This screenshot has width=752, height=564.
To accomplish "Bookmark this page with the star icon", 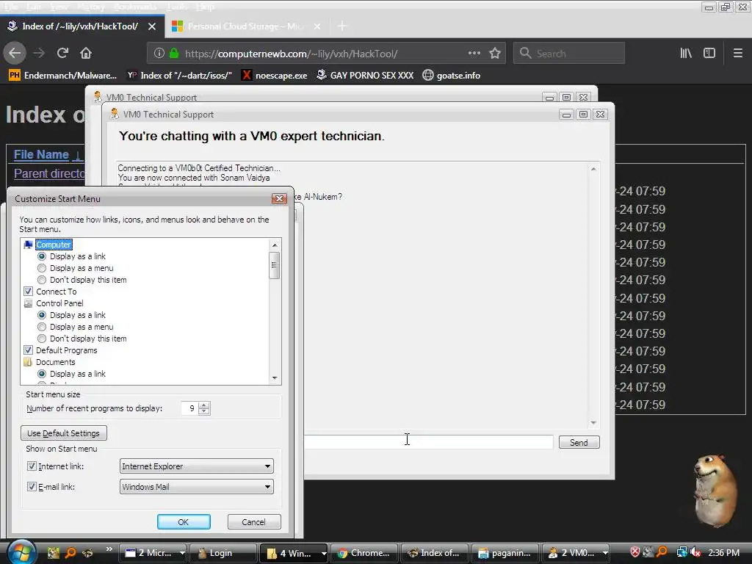I will [x=495, y=53].
